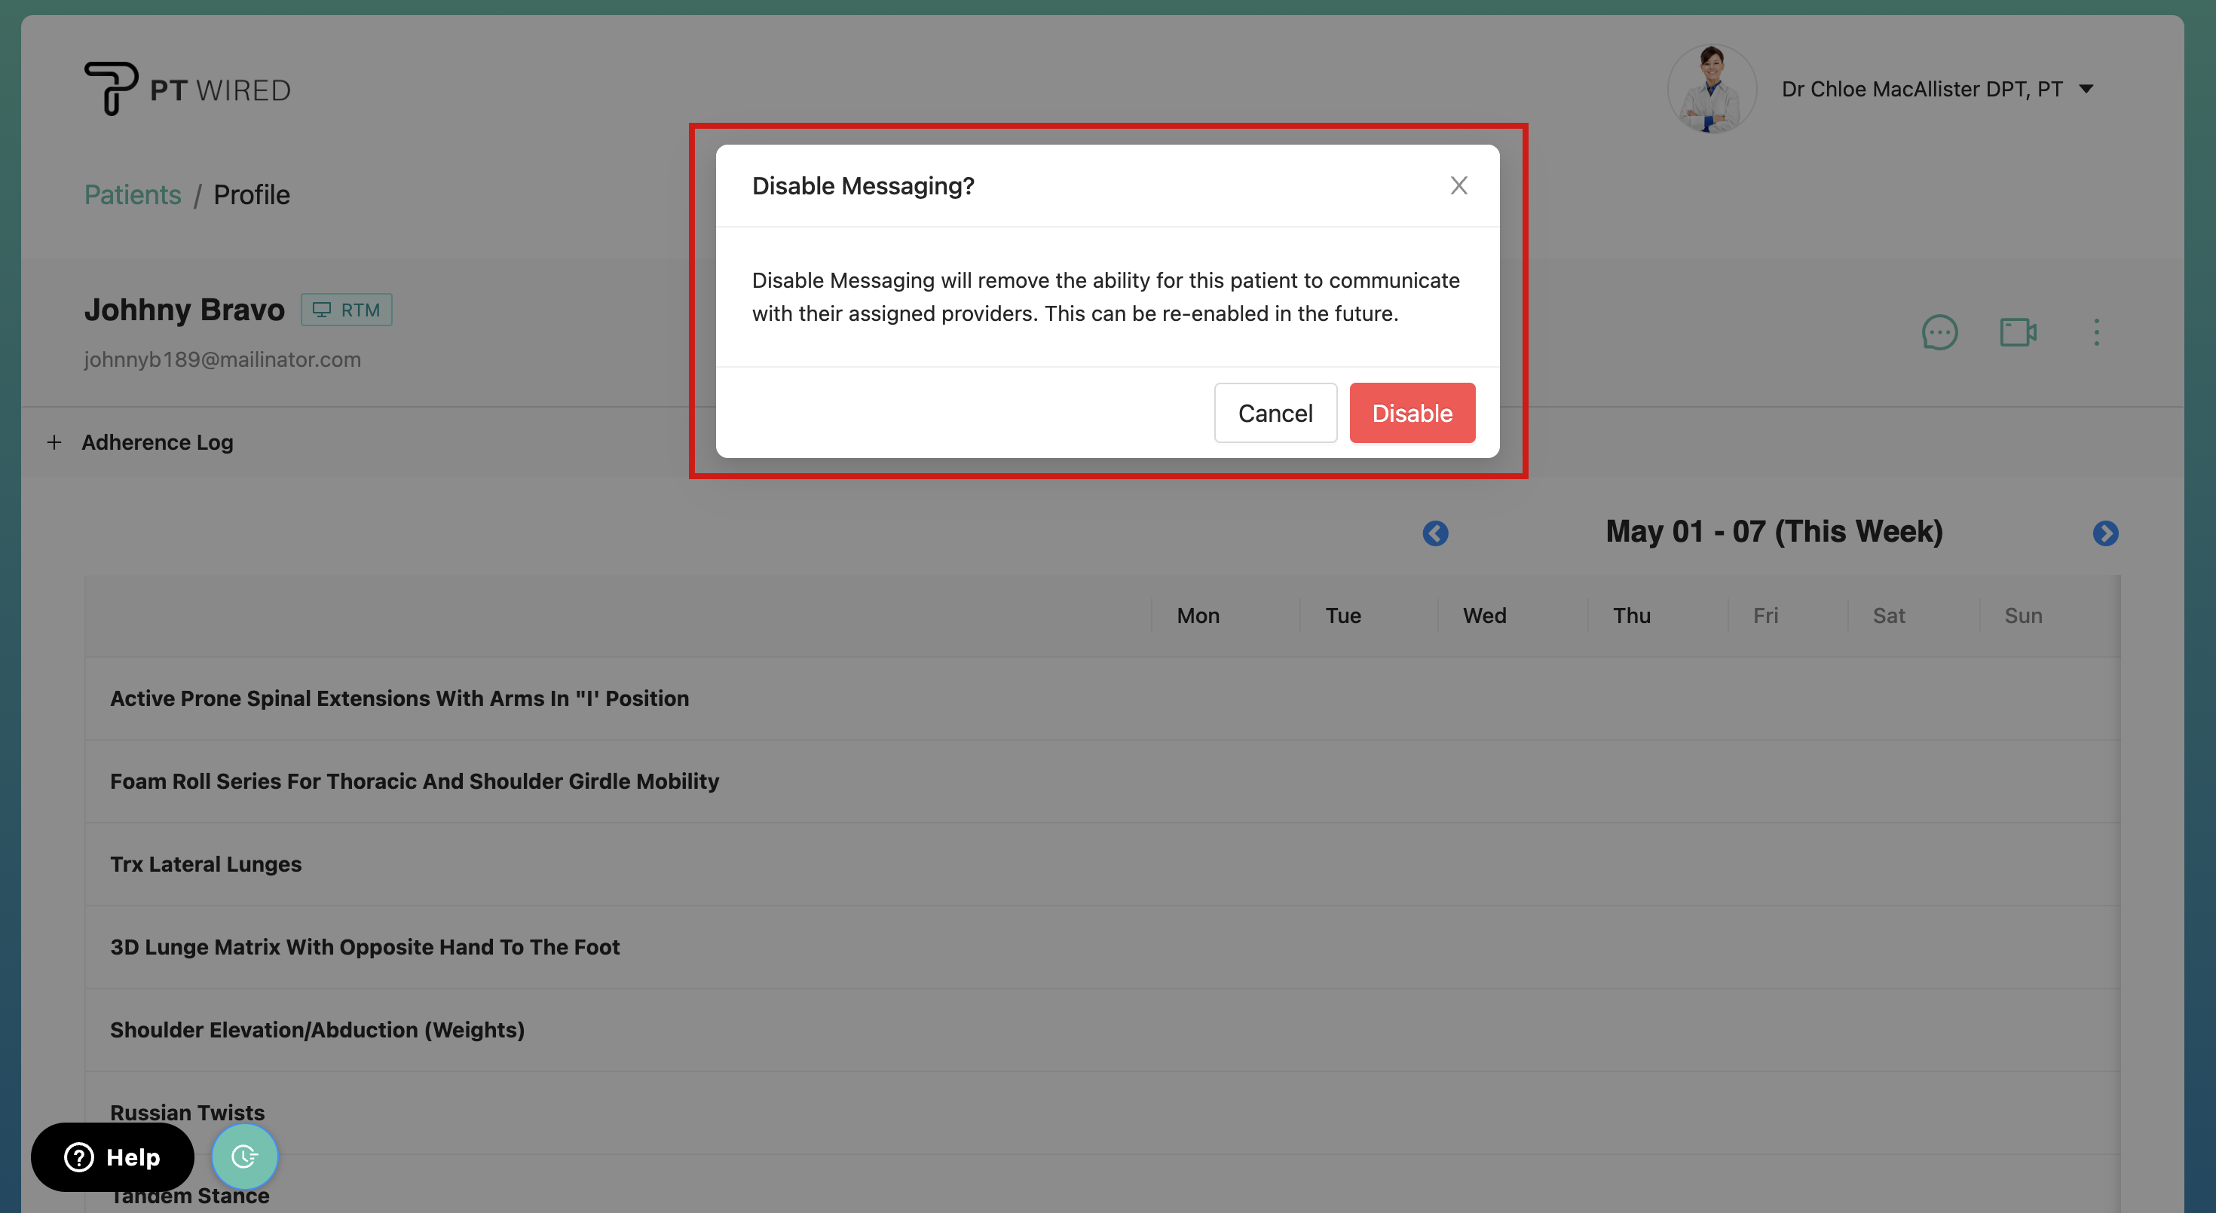Close the Disable Messaging dialog with X
This screenshot has width=2216, height=1213.
[1458, 185]
